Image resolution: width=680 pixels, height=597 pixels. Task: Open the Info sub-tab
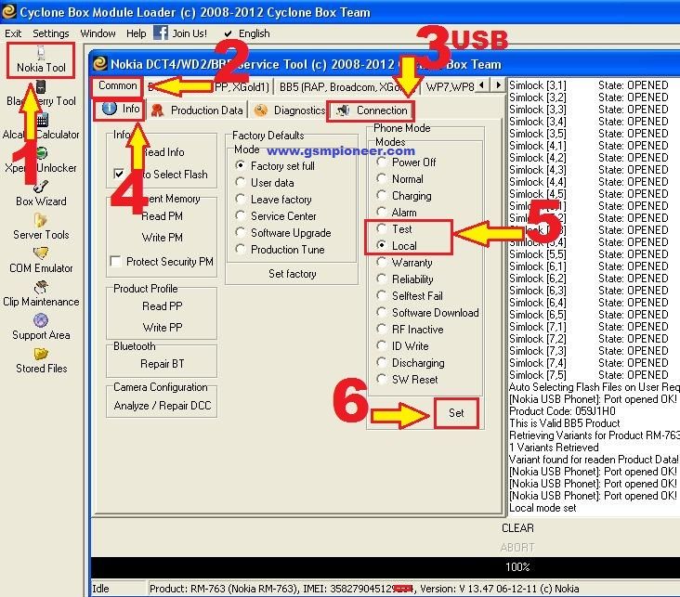(x=121, y=109)
